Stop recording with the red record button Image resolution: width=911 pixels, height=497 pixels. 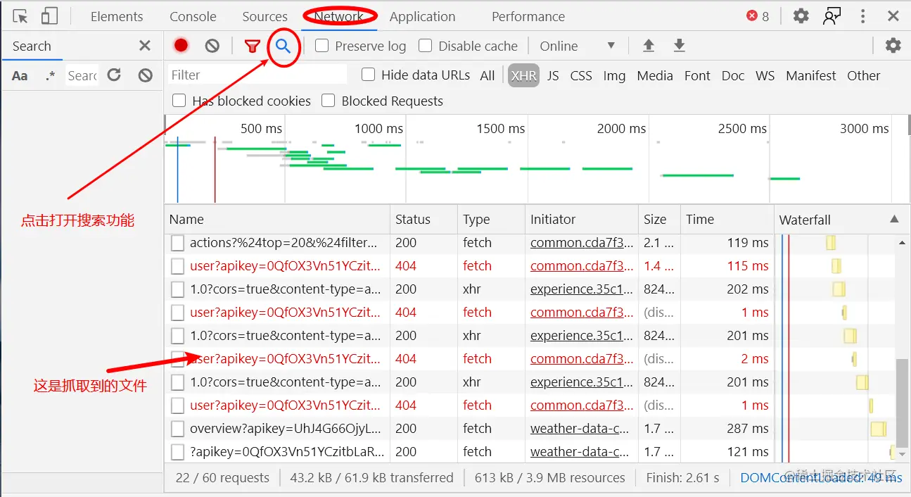click(x=181, y=46)
